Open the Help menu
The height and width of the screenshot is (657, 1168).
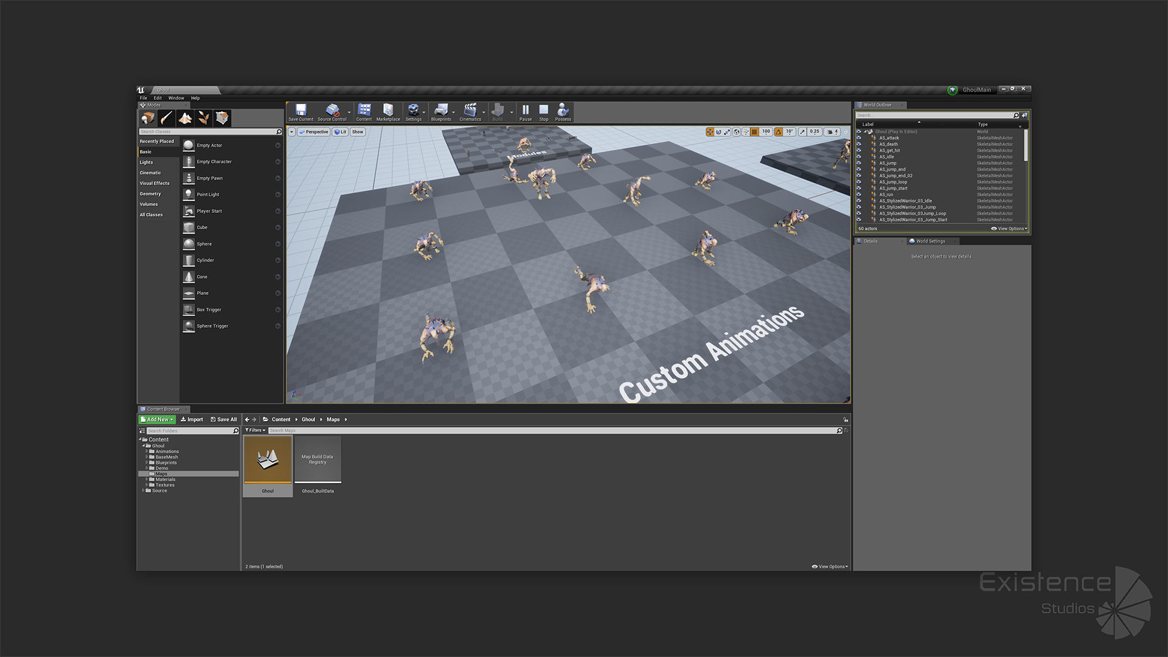click(x=195, y=98)
